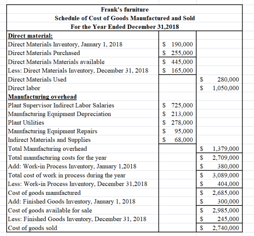
Task: Click Manufacturing Equipment Repairs label
Action: (53, 131)
